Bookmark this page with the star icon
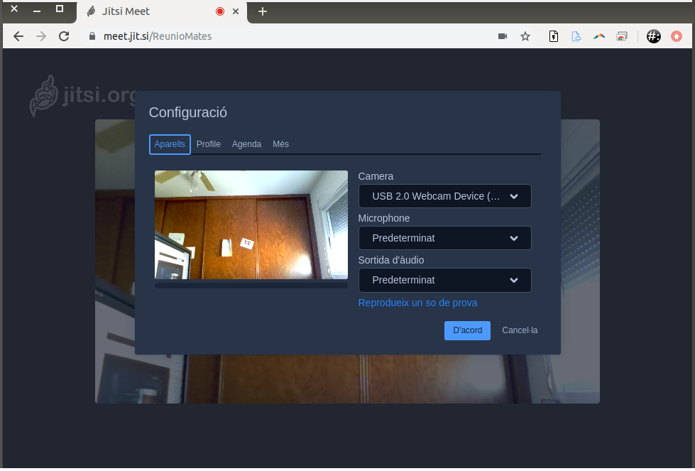 (525, 36)
